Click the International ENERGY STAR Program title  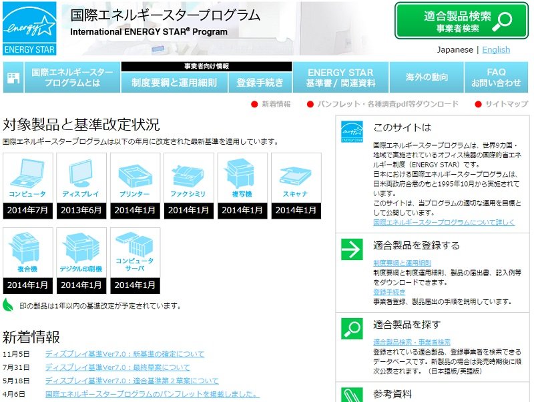(149, 31)
